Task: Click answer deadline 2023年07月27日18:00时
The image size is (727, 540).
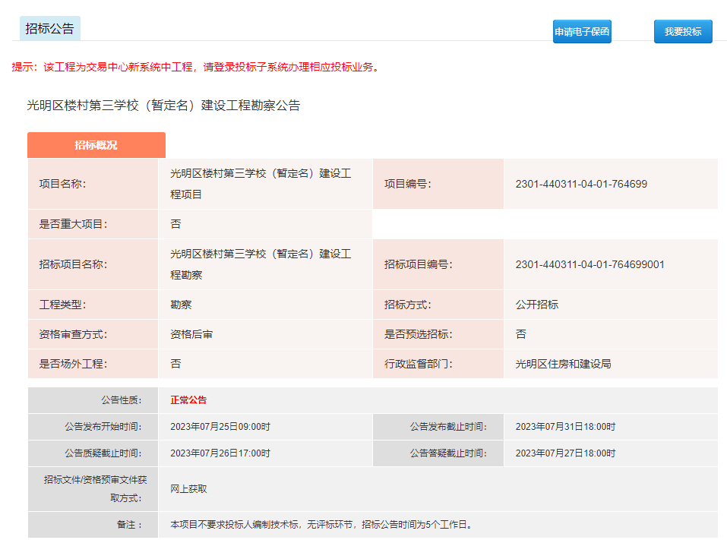Action: pos(565,453)
